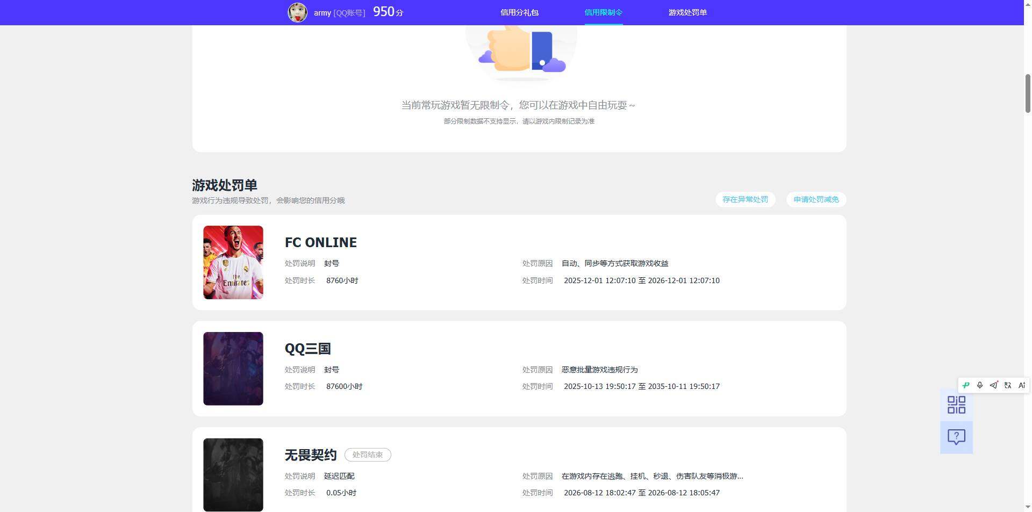
Task: Click the FC ONLINE title
Action: pos(321,242)
